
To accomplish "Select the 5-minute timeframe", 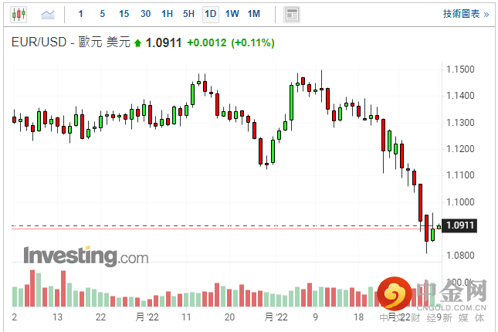I will click(x=102, y=14).
